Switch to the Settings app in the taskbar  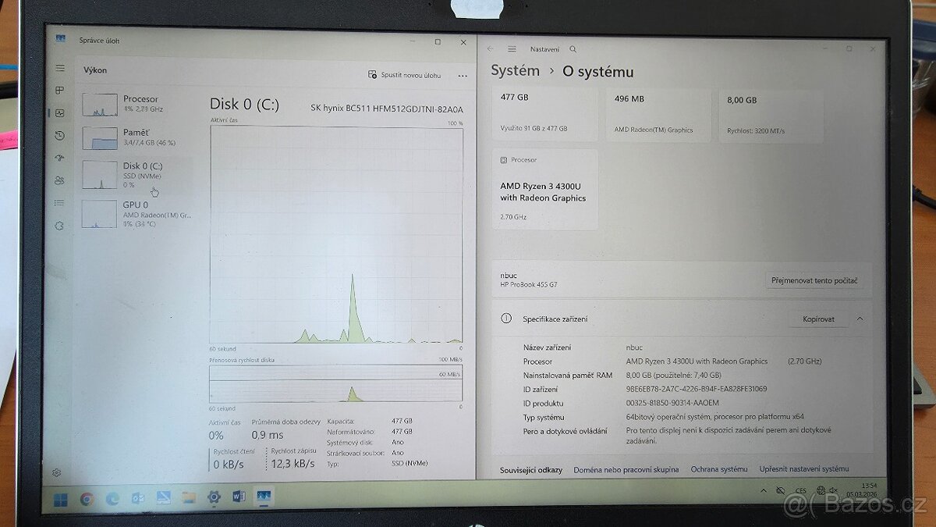point(214,497)
